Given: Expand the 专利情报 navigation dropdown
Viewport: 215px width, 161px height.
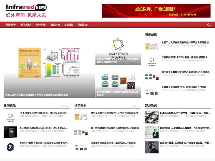Looking at the screenshot, I should [41, 25].
